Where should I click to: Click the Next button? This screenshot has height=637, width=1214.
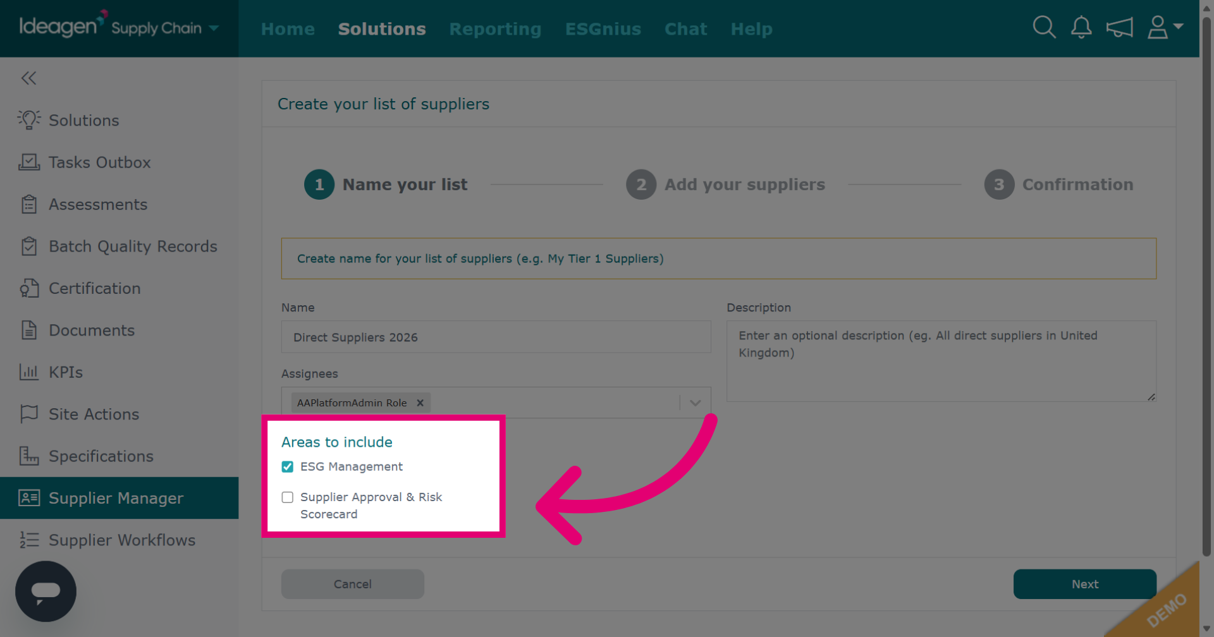tap(1084, 584)
